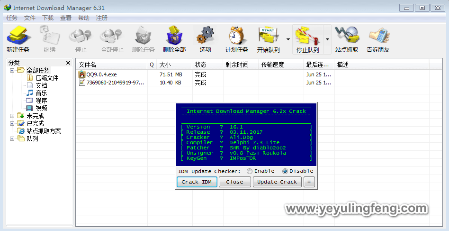The height and width of the screenshot is (231, 449).
Task: Open the Site Grabber (站点抓取) icon
Action: pyautogui.click(x=347, y=36)
